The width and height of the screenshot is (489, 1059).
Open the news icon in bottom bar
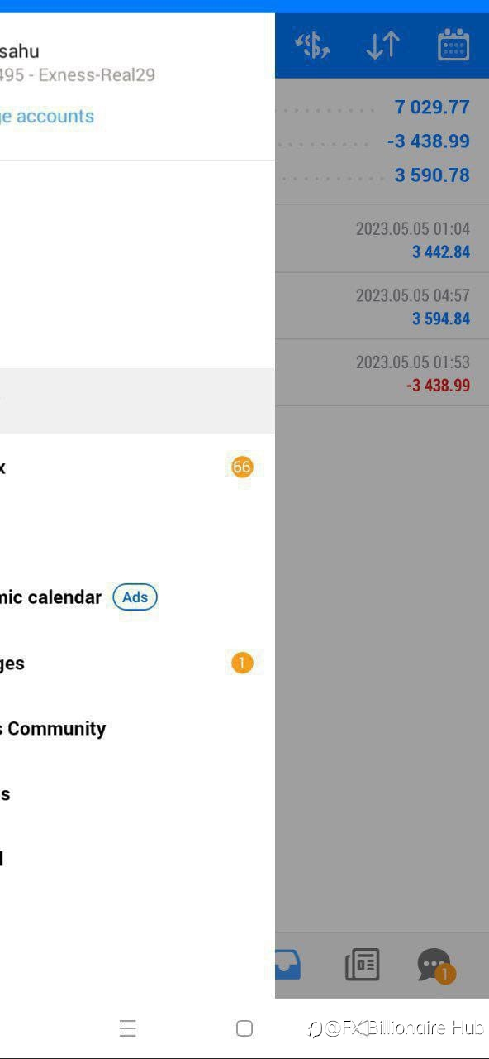(x=362, y=965)
